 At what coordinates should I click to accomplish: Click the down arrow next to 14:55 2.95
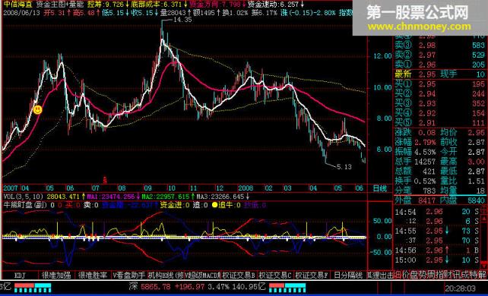click(x=447, y=231)
